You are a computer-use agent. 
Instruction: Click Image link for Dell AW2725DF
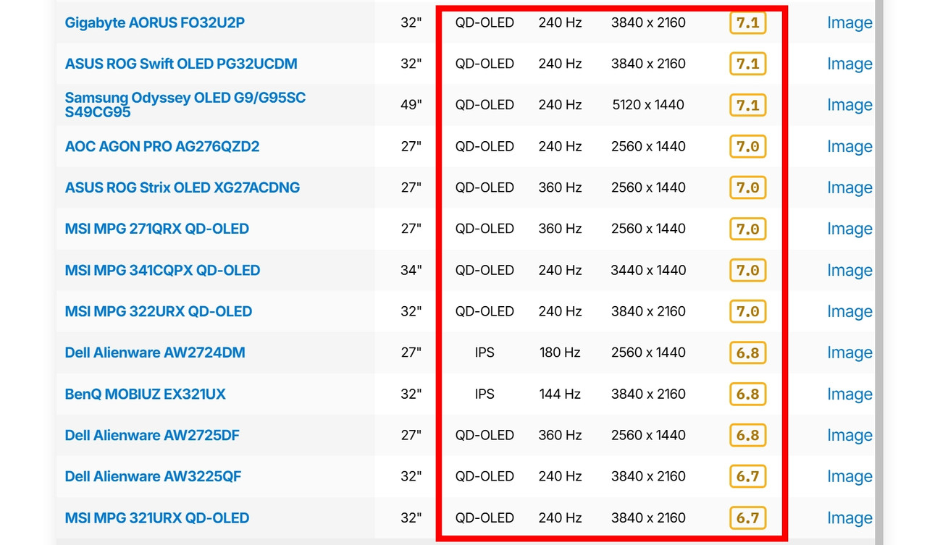tap(850, 435)
